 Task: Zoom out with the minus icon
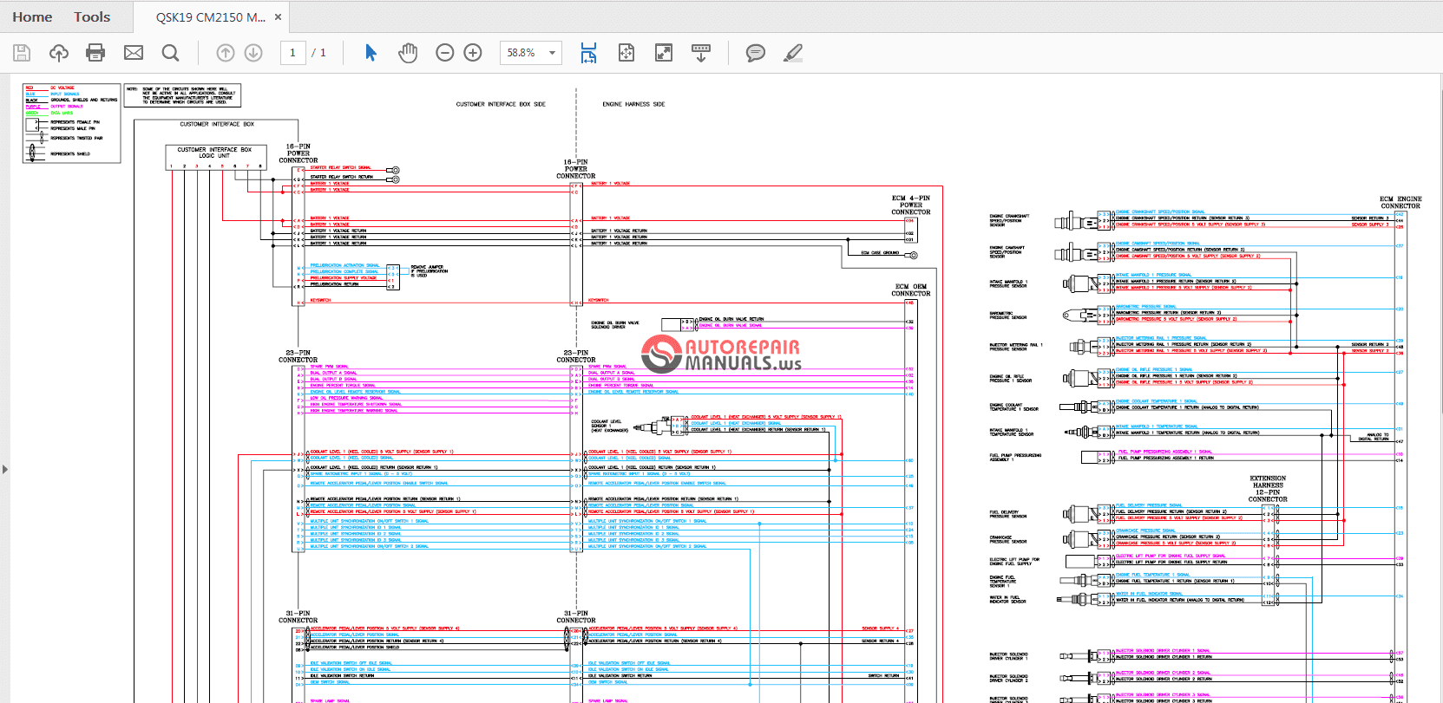click(x=445, y=53)
